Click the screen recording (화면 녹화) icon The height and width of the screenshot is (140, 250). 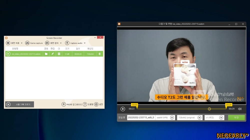point(8,43)
